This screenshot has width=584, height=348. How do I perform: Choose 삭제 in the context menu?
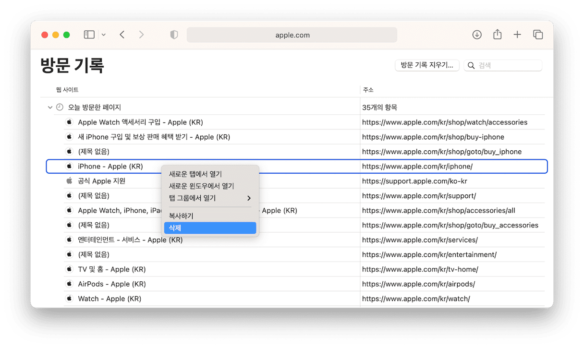click(x=210, y=228)
